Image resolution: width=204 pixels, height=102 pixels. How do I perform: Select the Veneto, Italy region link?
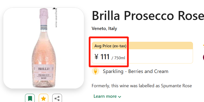pyautogui.click(x=104, y=28)
